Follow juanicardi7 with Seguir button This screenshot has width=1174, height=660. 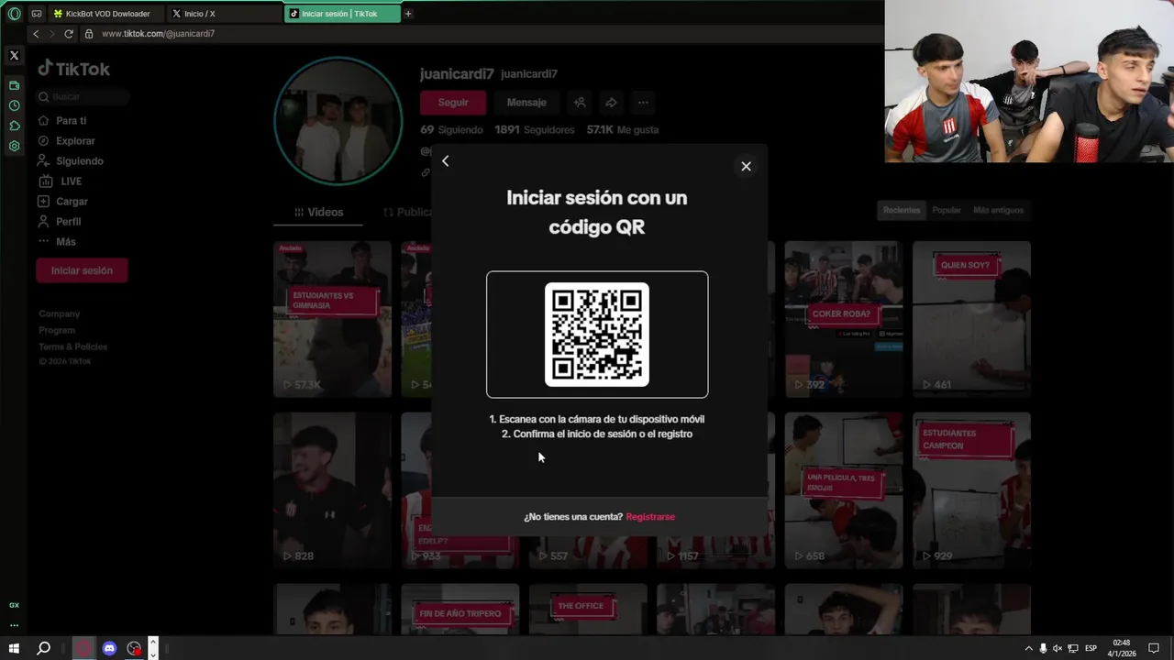(x=453, y=103)
